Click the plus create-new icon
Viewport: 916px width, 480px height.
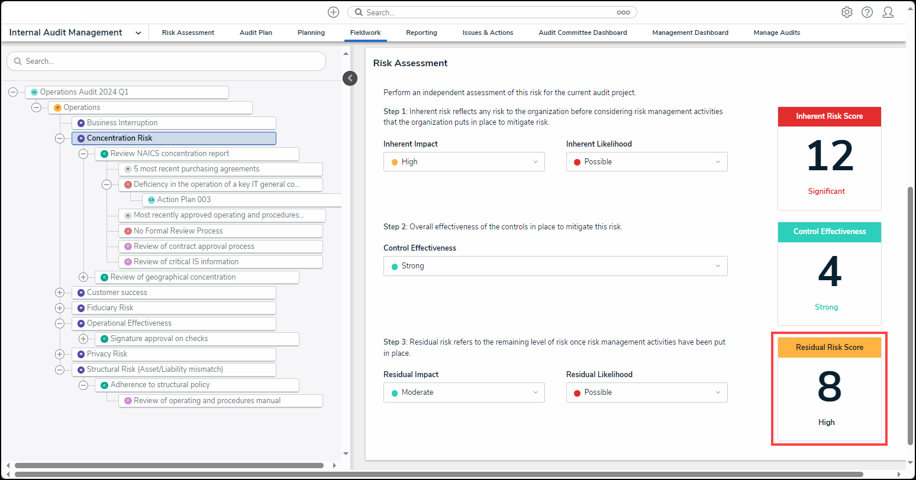[333, 12]
